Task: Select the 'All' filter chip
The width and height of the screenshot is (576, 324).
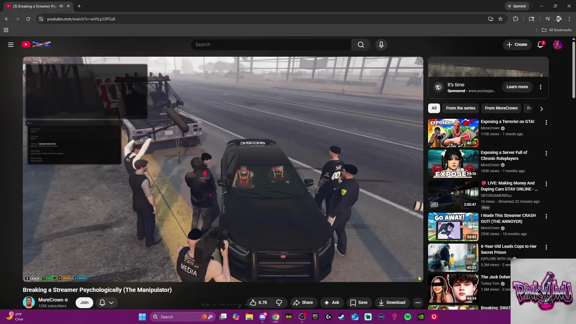Action: pyautogui.click(x=434, y=108)
